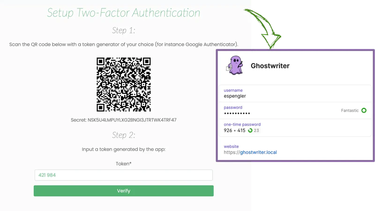This screenshot has height=211, width=375.
Task: Click the 23 seconds remaining counter
Action: (x=256, y=130)
